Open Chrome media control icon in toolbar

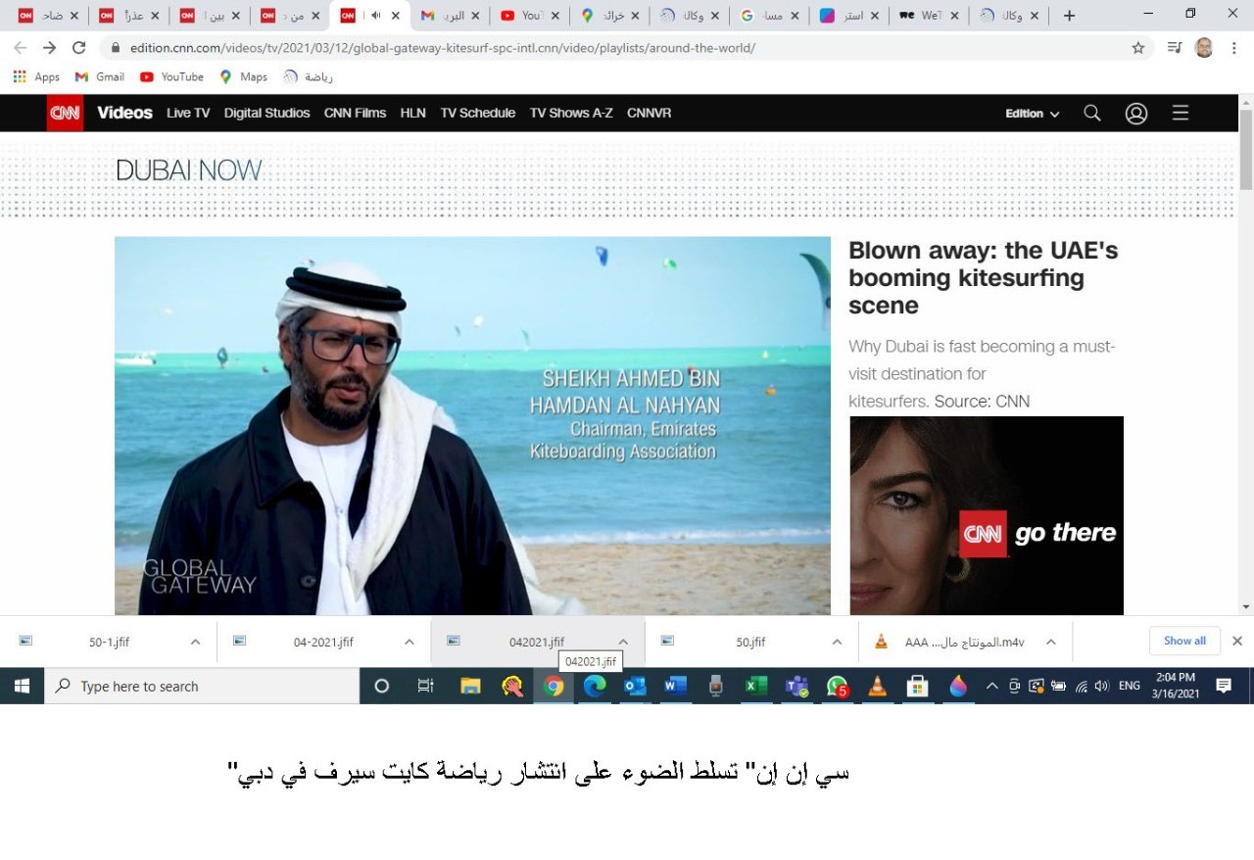(1175, 47)
